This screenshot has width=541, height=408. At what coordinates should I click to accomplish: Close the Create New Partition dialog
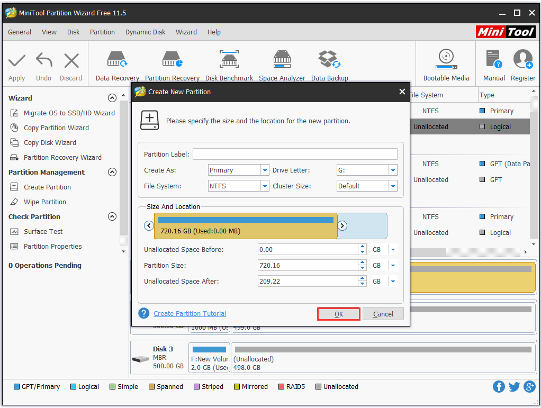[x=402, y=92]
